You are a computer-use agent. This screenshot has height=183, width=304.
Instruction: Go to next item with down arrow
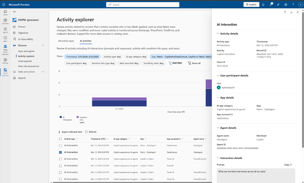tap(291, 12)
